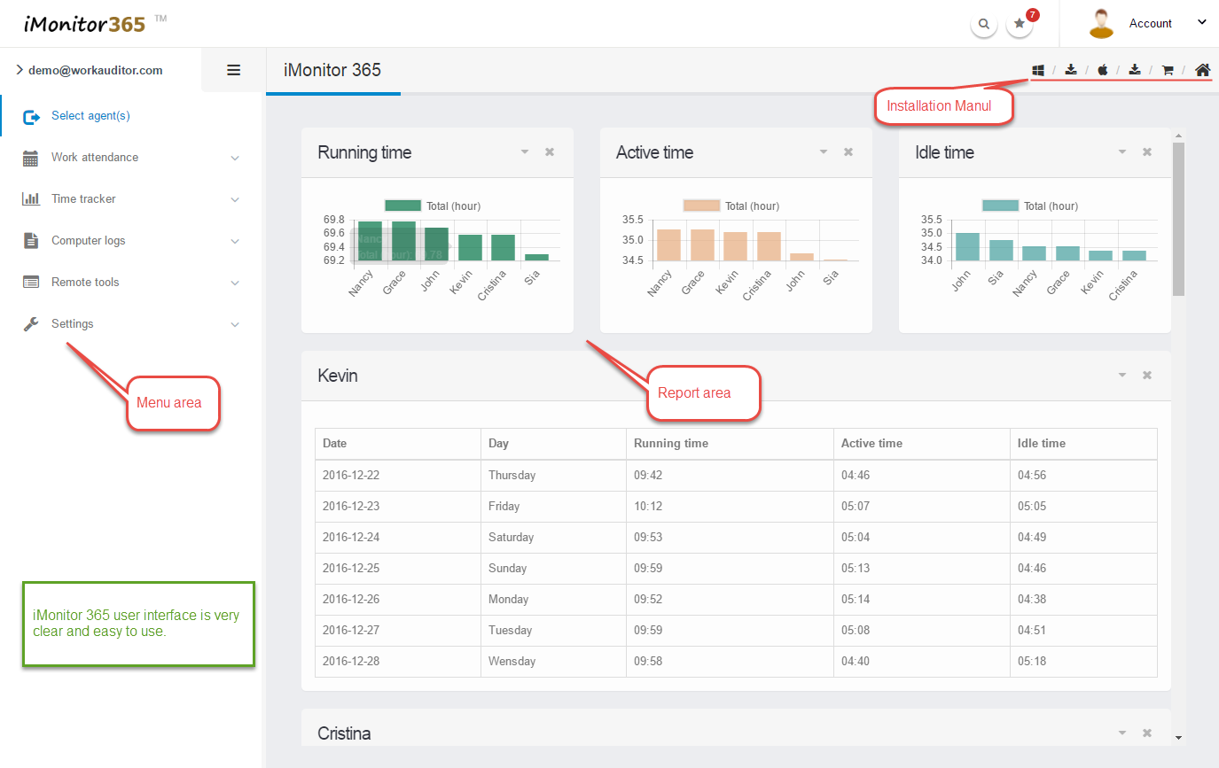Image resolution: width=1219 pixels, height=768 pixels.
Task: Click the Running time column header
Action: click(730, 444)
